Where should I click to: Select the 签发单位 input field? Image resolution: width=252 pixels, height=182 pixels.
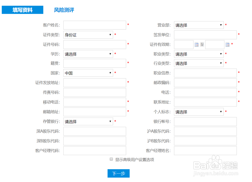pyautogui.click(x=205, y=35)
